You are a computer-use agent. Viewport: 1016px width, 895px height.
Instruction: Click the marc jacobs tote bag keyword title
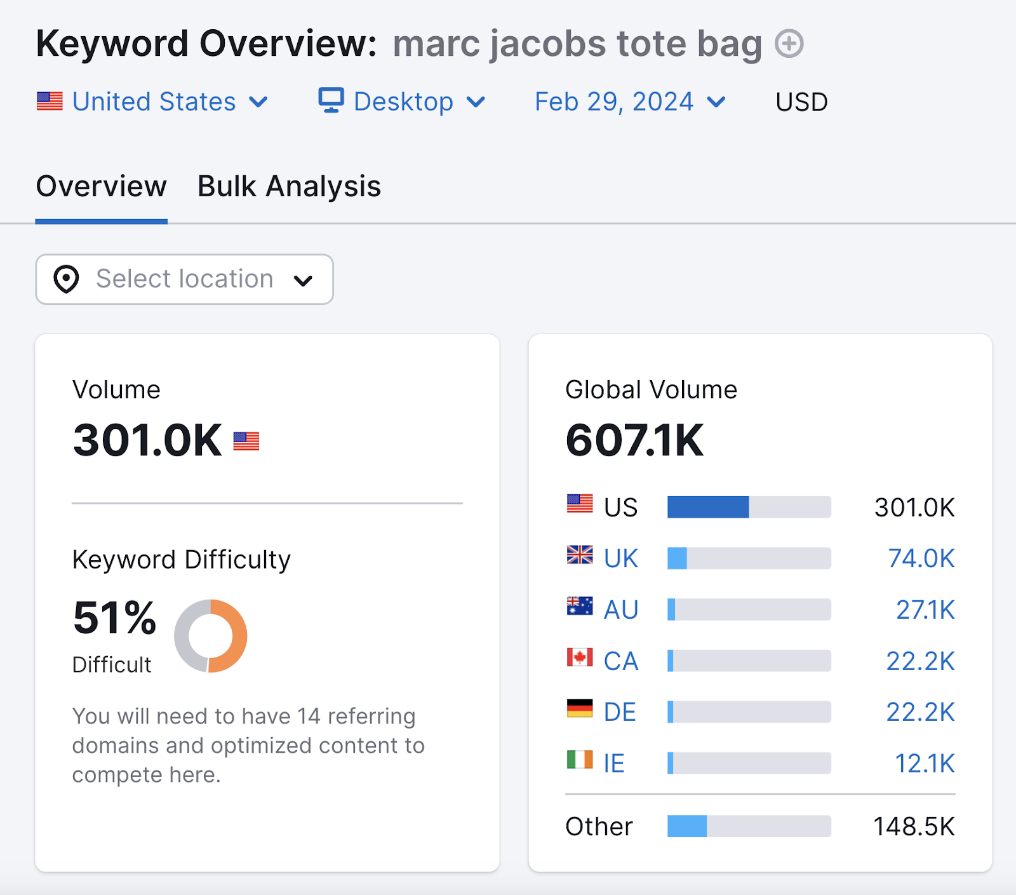point(577,44)
